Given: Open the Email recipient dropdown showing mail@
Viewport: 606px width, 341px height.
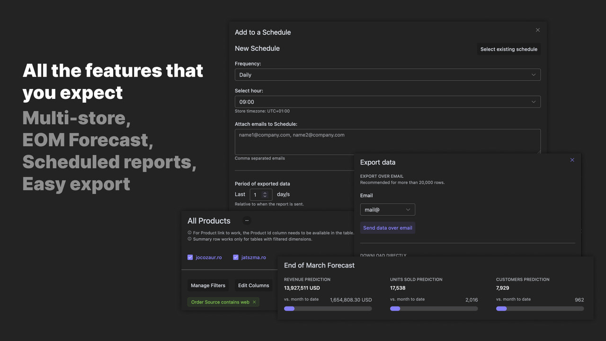Looking at the screenshot, I should click(x=387, y=209).
